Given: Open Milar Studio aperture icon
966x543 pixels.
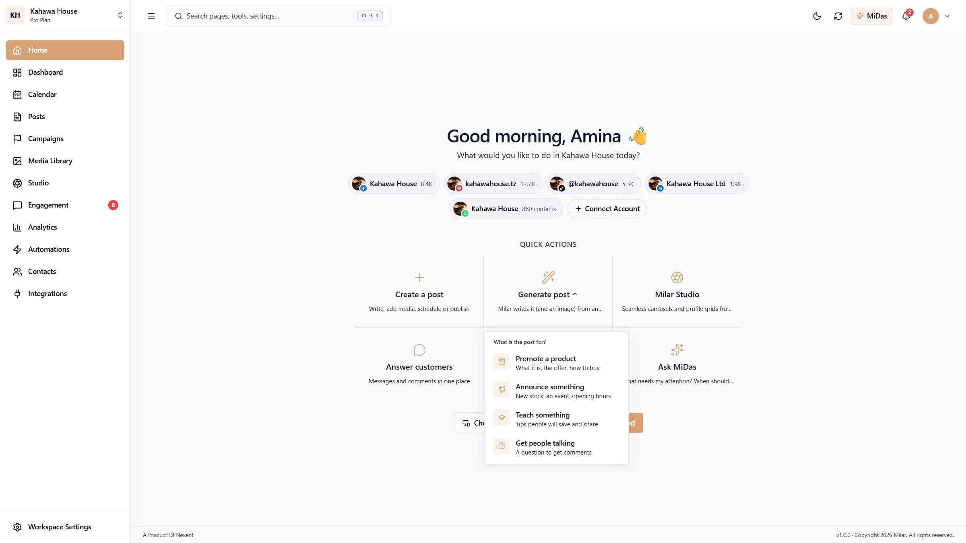Looking at the screenshot, I should [677, 278].
